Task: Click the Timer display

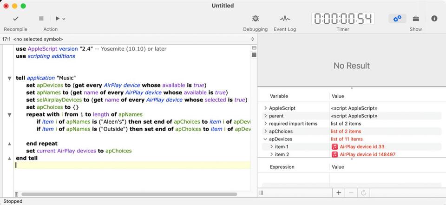Action: pos(343,19)
